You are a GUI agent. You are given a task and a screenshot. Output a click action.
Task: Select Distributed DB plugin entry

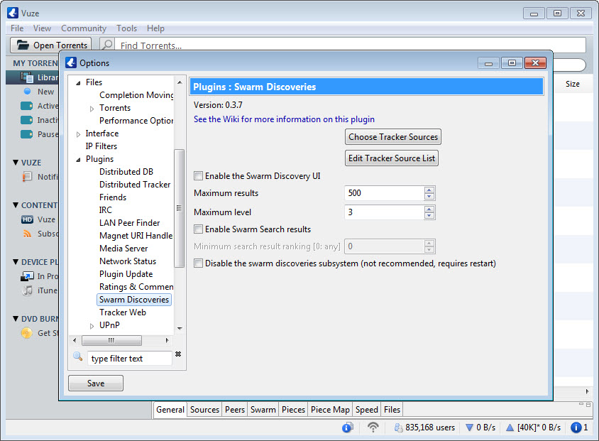(x=126, y=172)
